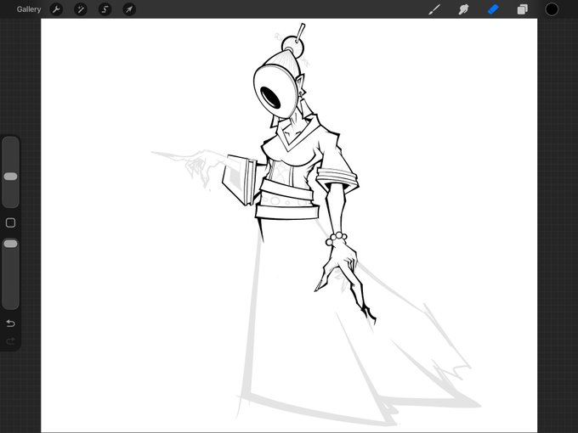Image resolution: width=578 pixels, height=433 pixels.
Task: Open the Layers panel
Action: (523, 9)
